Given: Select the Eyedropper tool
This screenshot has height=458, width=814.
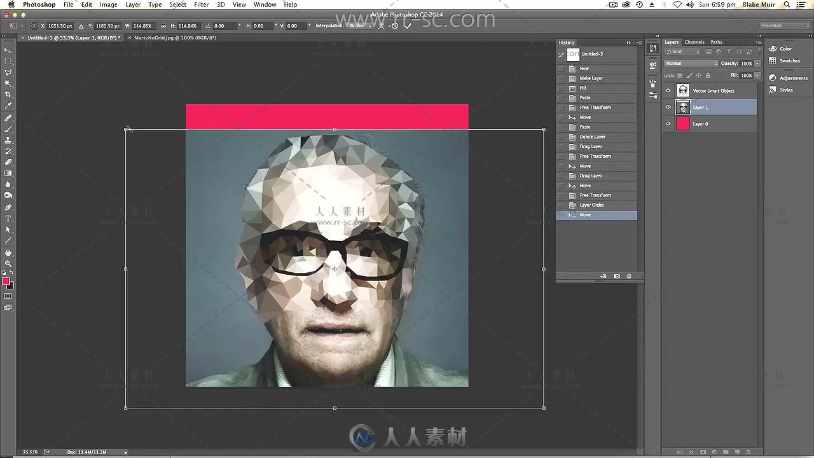Looking at the screenshot, I should (x=8, y=106).
